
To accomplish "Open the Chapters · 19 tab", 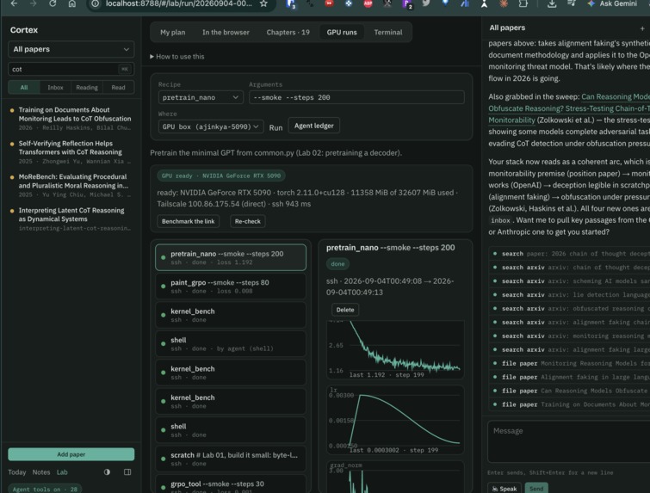I will point(288,33).
